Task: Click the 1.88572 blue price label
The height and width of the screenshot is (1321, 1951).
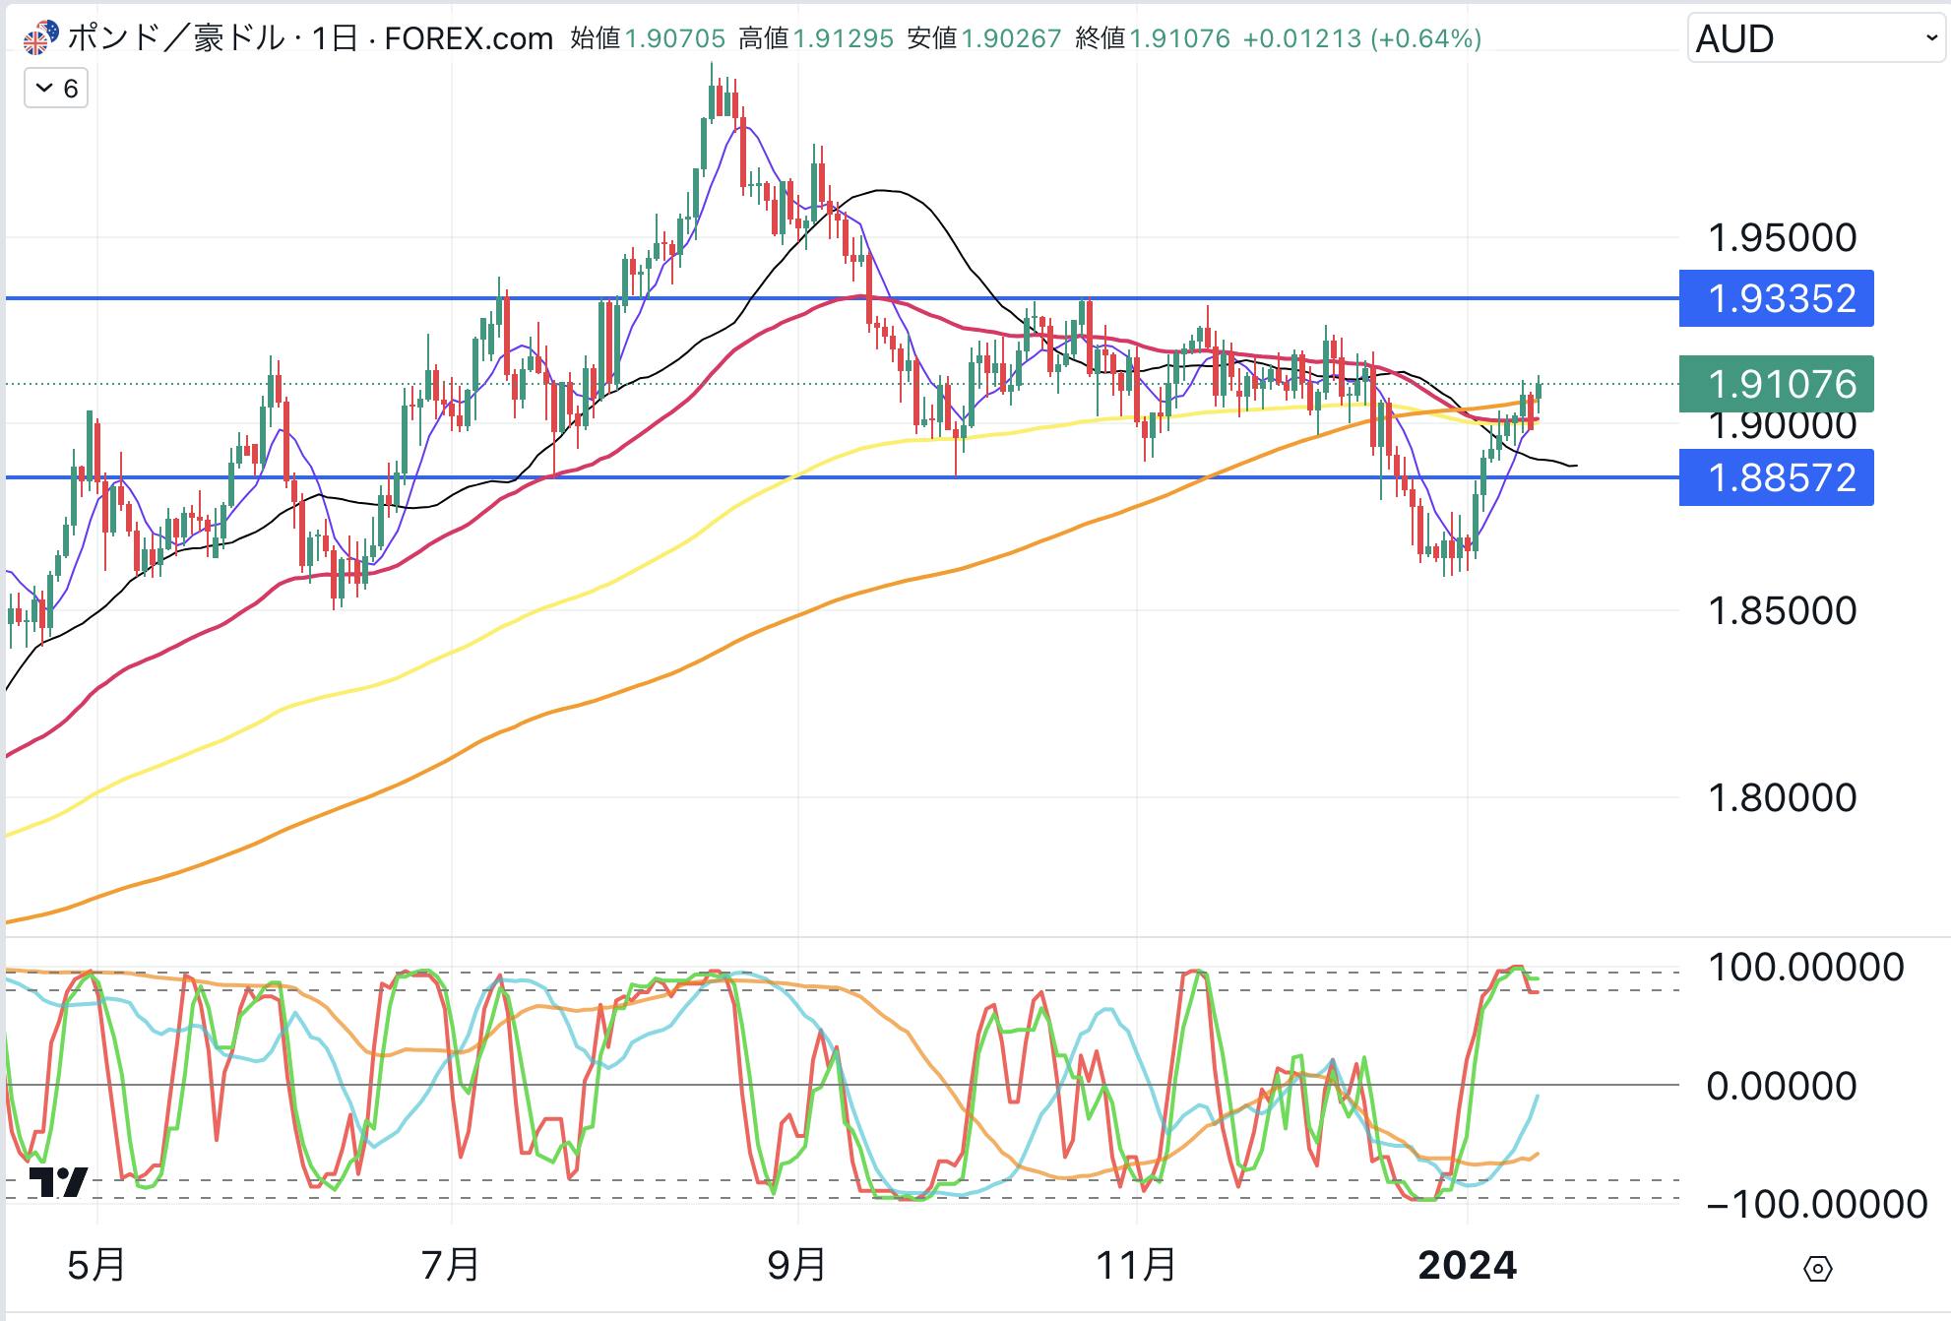Action: coord(1777,477)
